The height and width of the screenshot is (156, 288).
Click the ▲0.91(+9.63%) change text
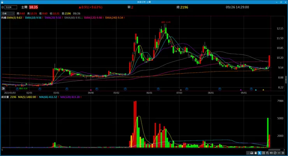coord(90,7)
